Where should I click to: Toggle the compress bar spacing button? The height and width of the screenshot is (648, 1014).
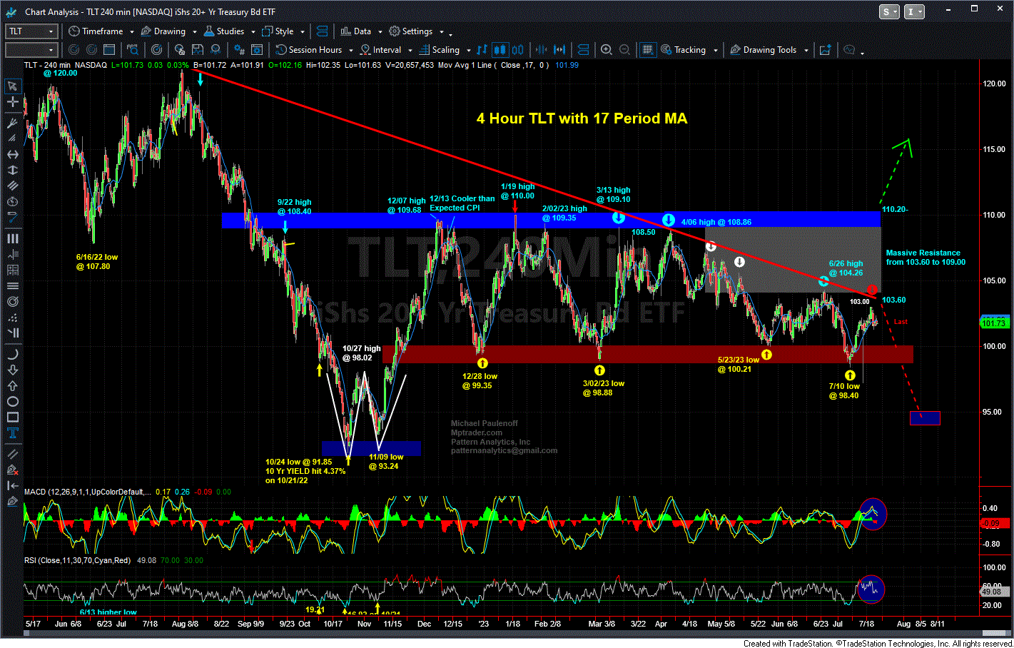pos(541,50)
